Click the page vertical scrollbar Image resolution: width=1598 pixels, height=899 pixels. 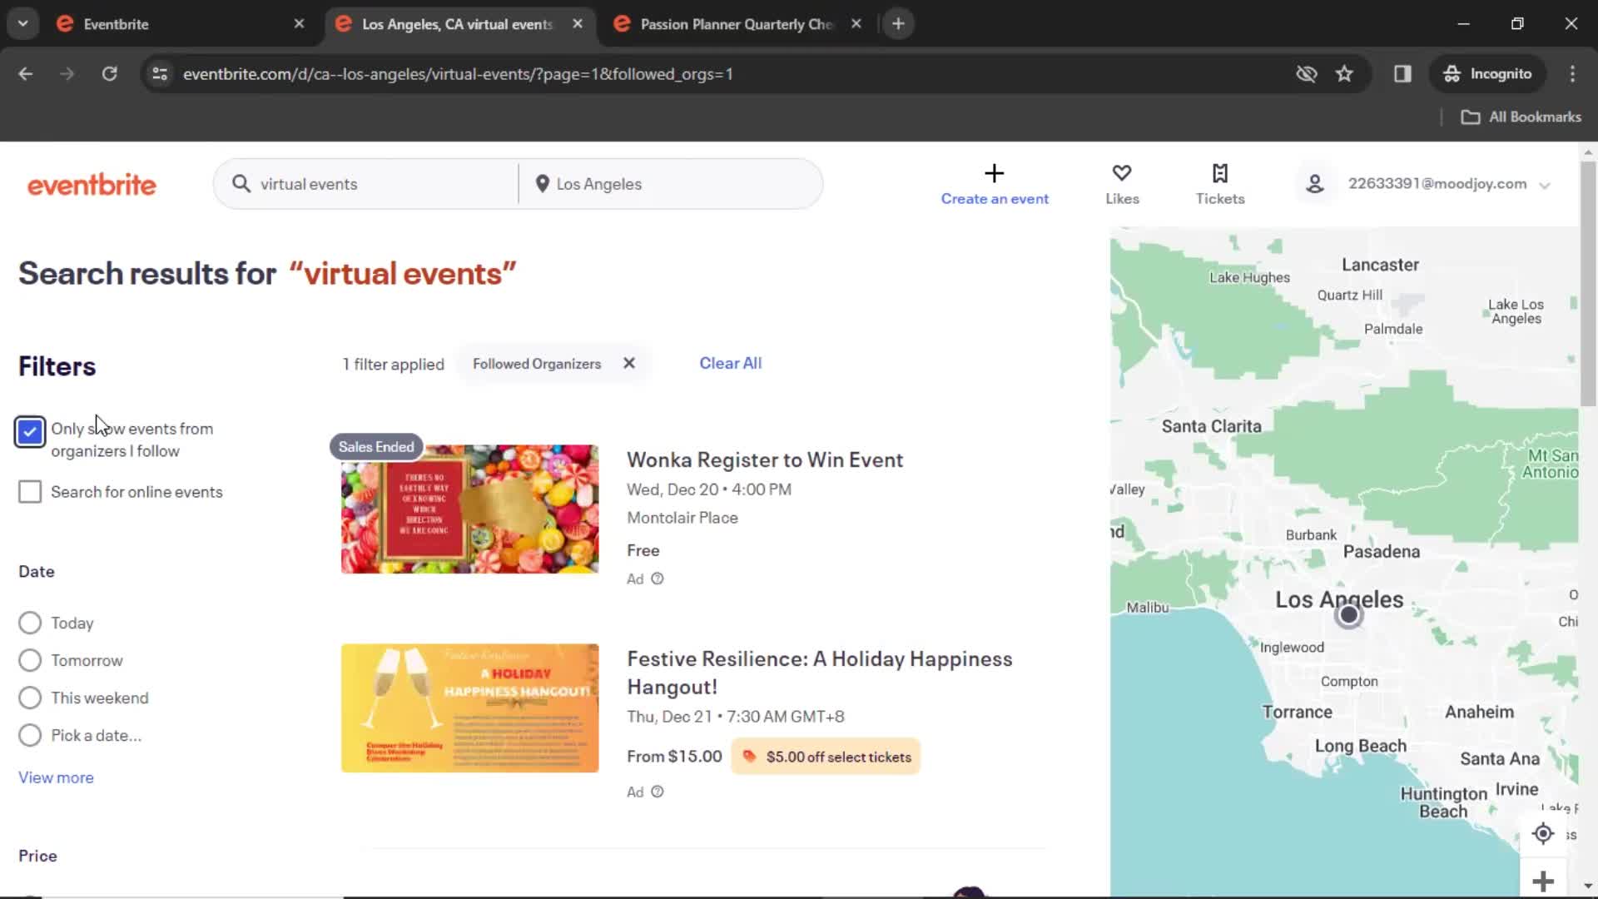pyautogui.click(x=1588, y=283)
